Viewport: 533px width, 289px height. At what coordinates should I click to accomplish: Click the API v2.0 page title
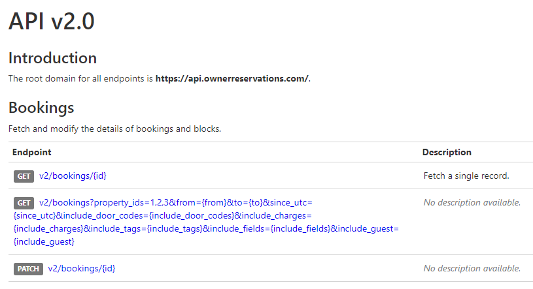pos(52,21)
